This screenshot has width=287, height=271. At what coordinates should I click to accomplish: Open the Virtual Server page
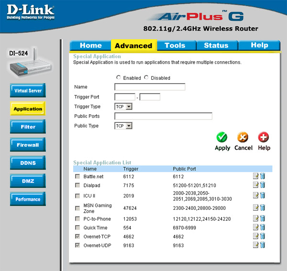28,90
